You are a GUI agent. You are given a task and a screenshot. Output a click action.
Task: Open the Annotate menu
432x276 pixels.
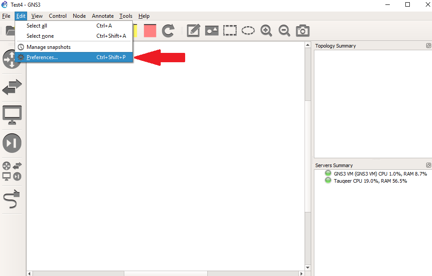(103, 16)
